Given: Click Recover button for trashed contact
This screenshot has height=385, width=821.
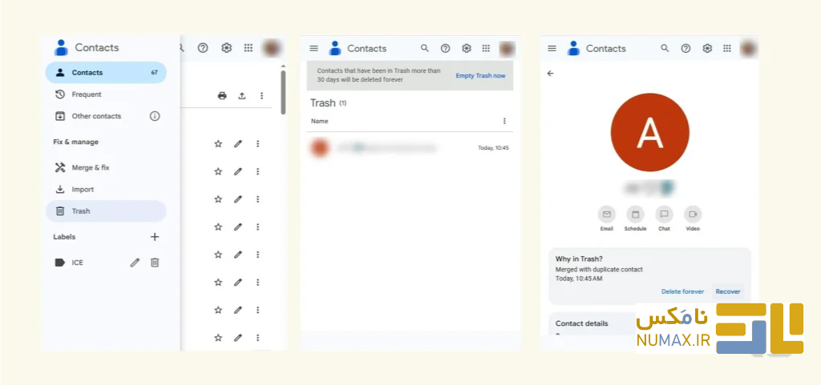Looking at the screenshot, I should 728,291.
